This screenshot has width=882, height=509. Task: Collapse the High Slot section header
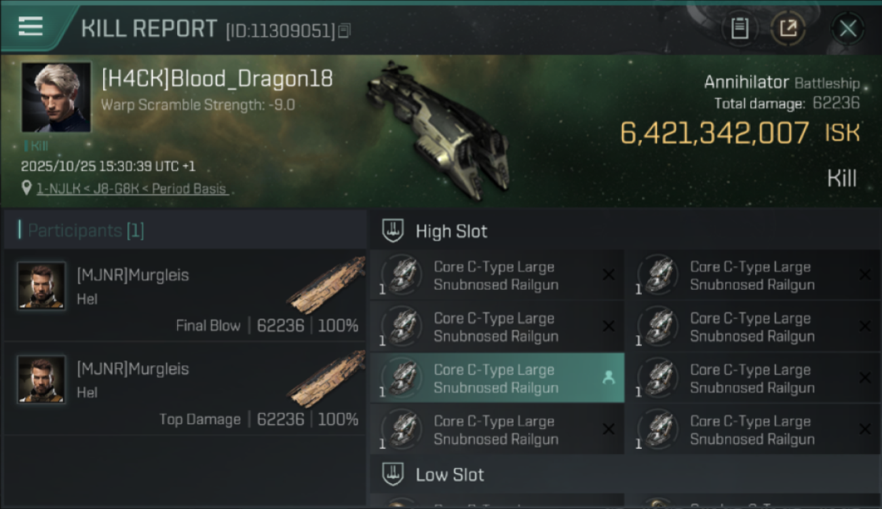(624, 231)
